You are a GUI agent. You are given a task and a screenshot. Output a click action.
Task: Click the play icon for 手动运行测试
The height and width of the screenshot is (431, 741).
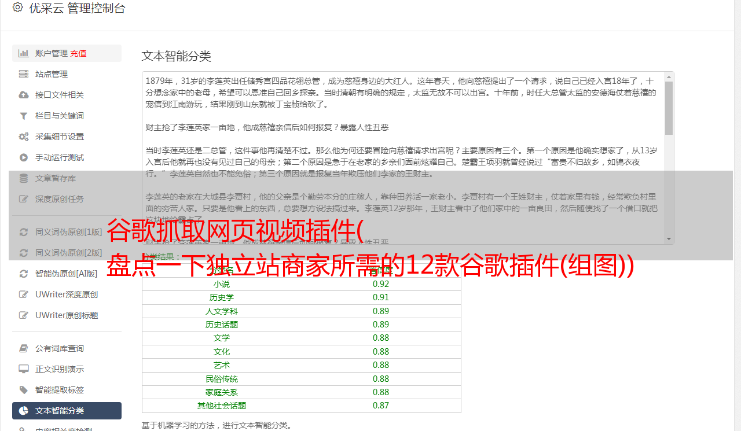tap(24, 157)
